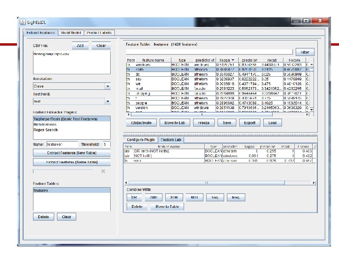Delete the selected Feature Lab entry
Screen dimensions: 339x254
(x=137, y=206)
